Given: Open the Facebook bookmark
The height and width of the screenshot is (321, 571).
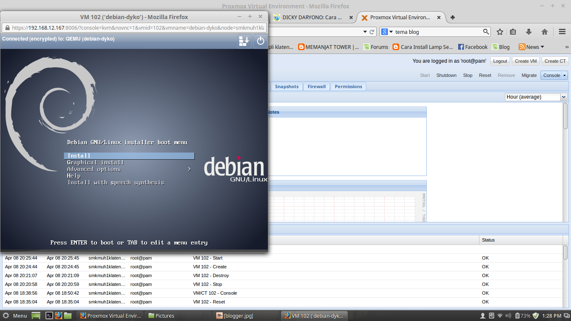Looking at the screenshot, I should (473, 47).
